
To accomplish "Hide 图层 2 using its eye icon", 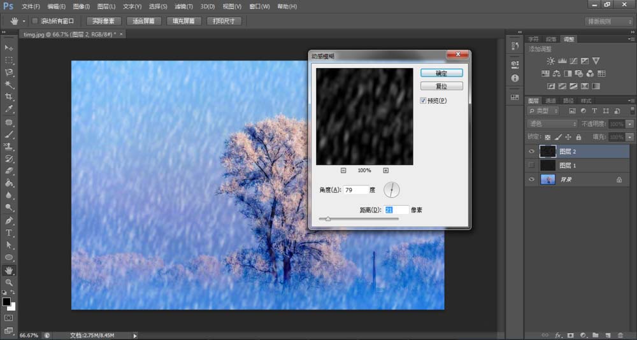I will pos(532,152).
